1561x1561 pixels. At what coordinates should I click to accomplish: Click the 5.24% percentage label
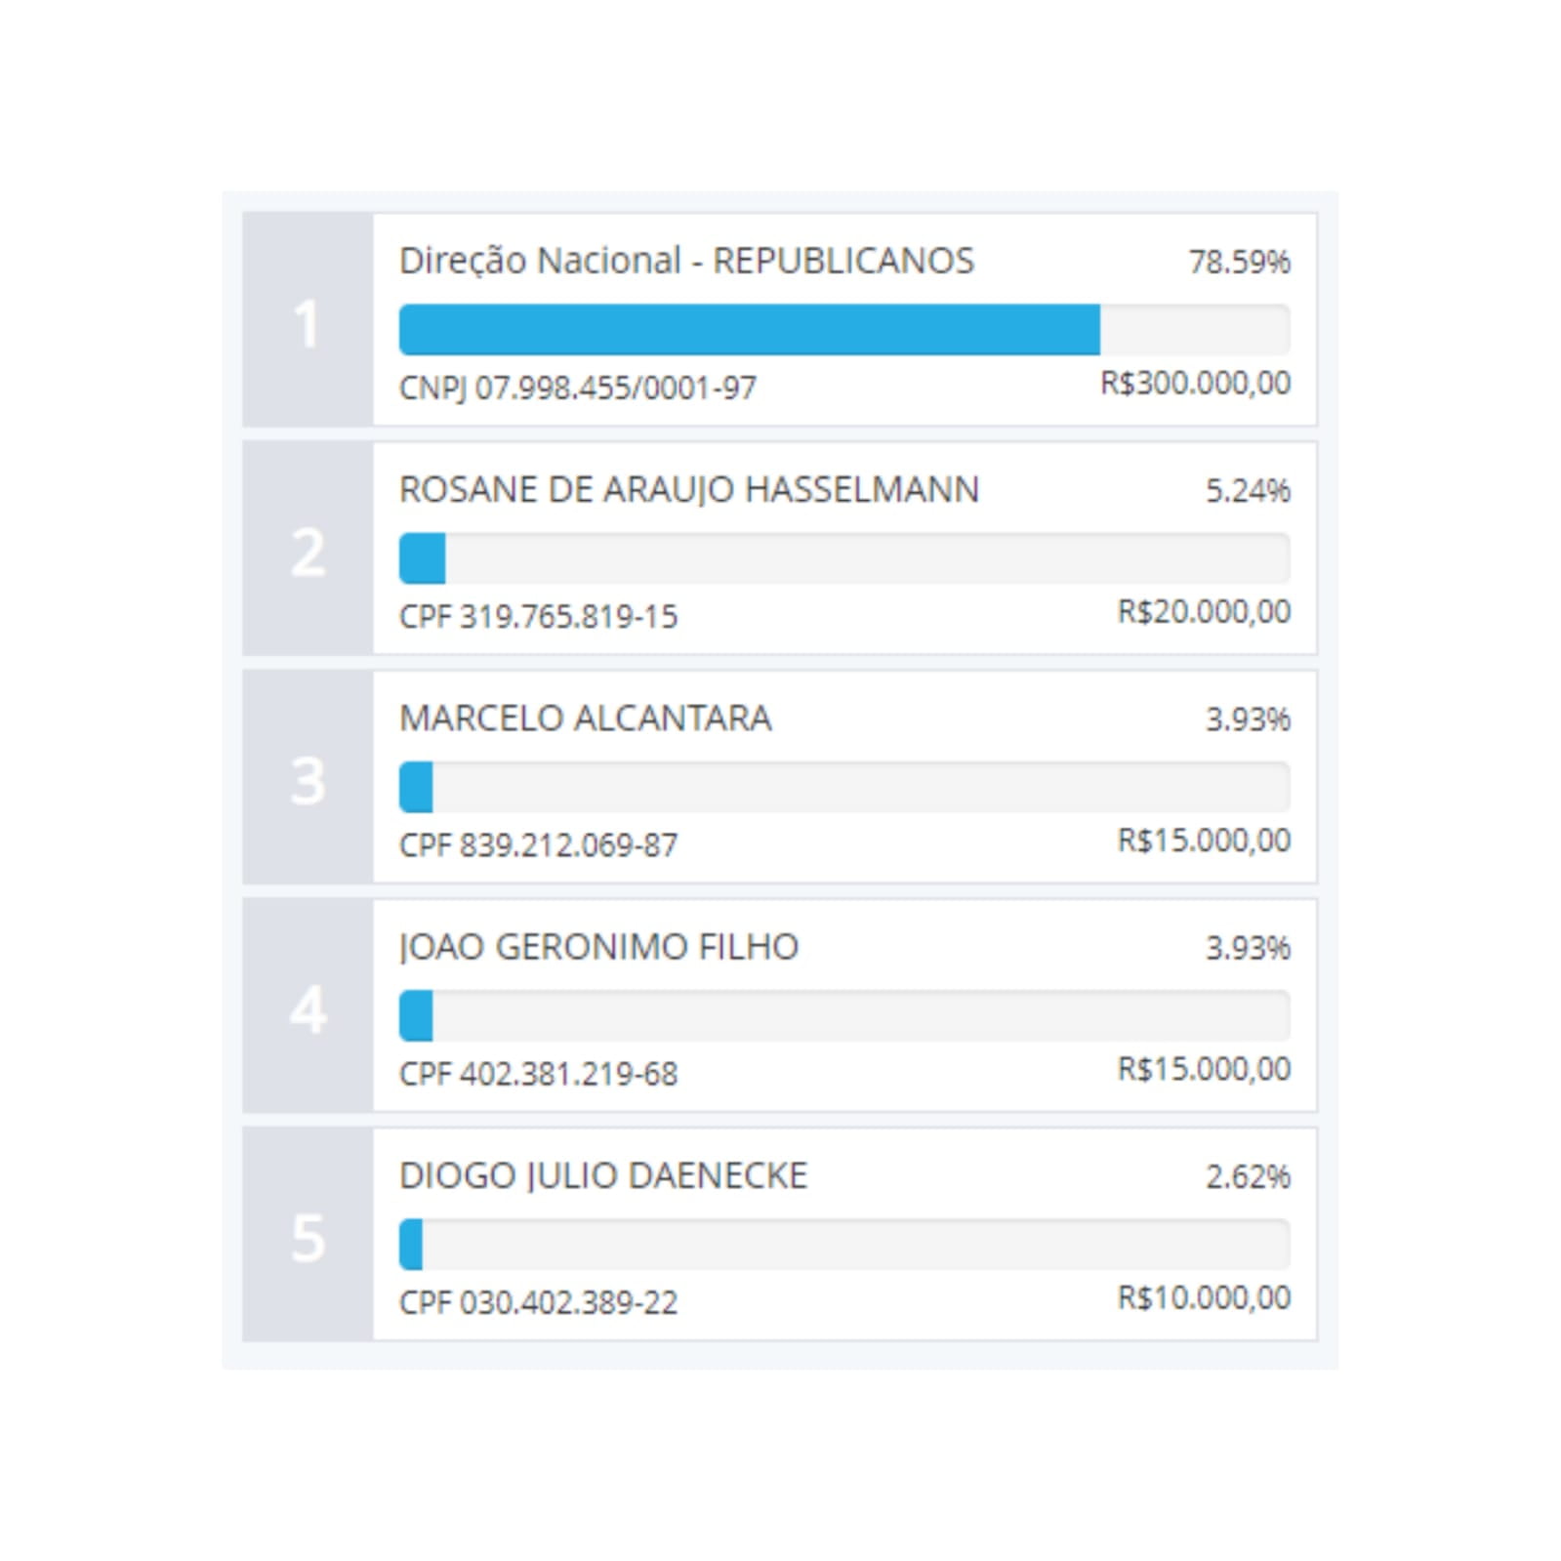1247,491
